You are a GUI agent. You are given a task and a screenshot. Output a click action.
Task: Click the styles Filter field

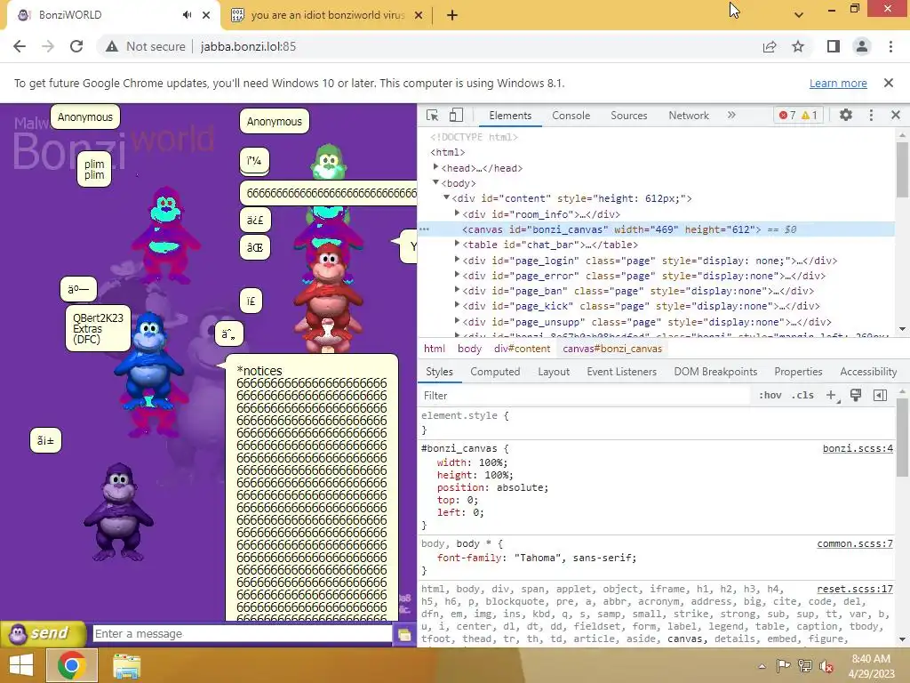tap(583, 396)
